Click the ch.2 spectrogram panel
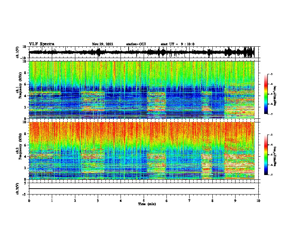This screenshot has width=291, height=225. click(x=142, y=151)
